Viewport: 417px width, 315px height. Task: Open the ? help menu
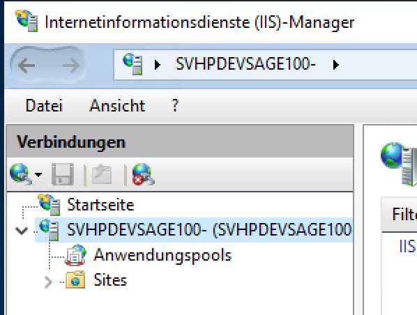point(175,105)
